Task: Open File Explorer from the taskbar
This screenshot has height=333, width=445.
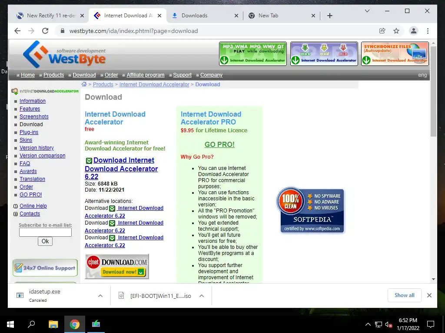Action: pos(53,324)
